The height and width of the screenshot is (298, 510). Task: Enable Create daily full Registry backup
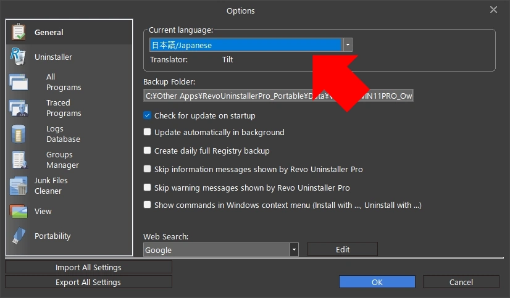[x=148, y=151]
